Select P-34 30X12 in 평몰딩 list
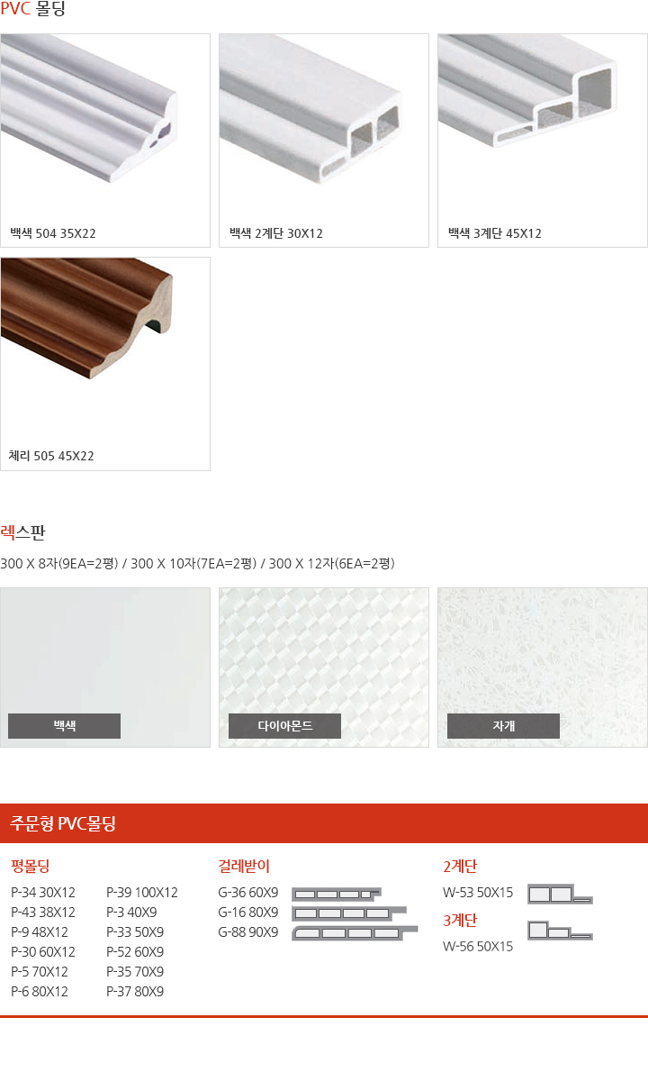 [x=43, y=893]
